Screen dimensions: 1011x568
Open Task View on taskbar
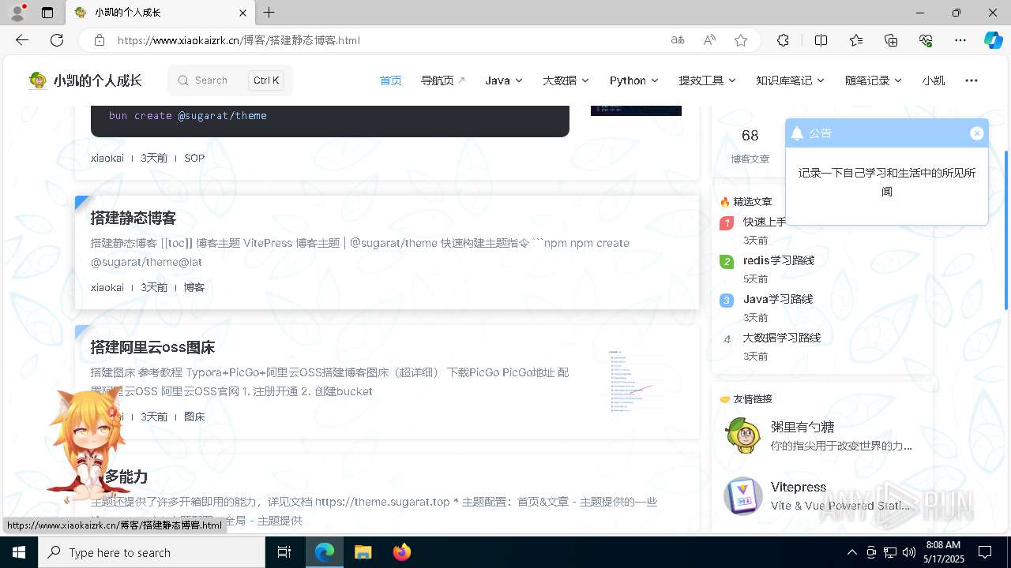pyautogui.click(x=284, y=552)
